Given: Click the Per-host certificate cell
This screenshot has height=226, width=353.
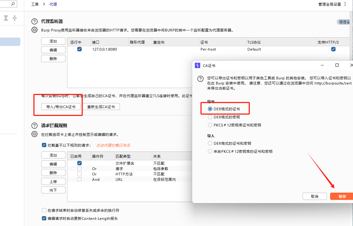Looking at the screenshot, I should pos(208,49).
